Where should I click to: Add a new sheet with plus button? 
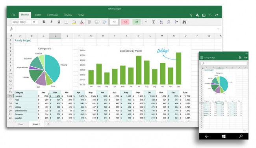[x=48, y=124]
